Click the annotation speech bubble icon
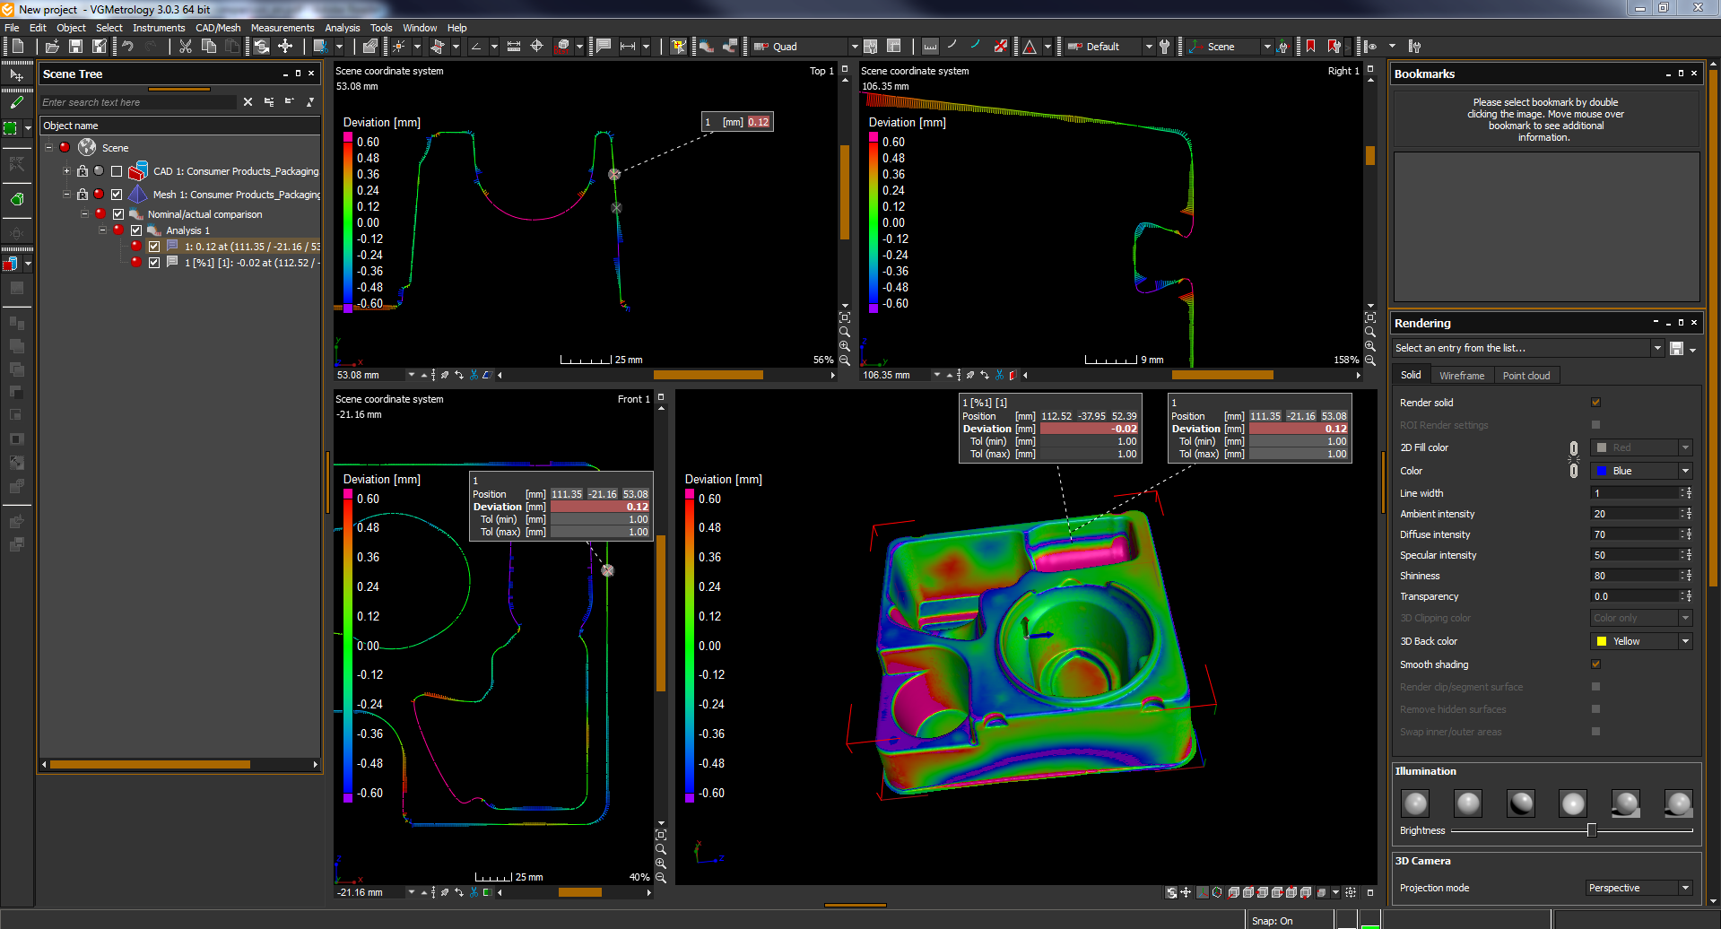The height and width of the screenshot is (929, 1721). coord(604,47)
